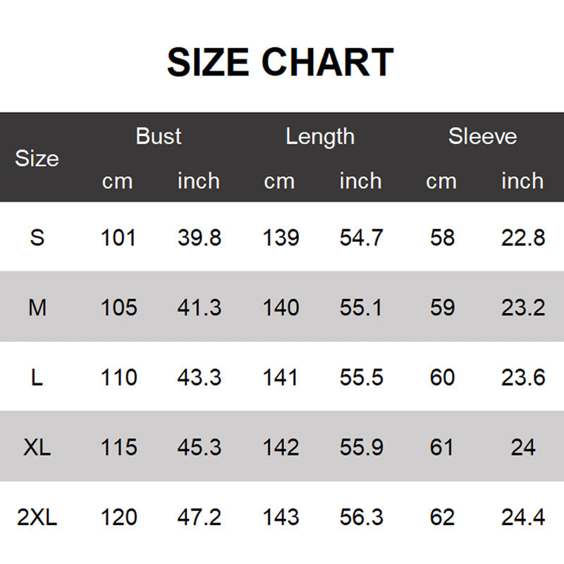
Task: Click the 55.9 length inch value
Action: pyautogui.click(x=362, y=447)
